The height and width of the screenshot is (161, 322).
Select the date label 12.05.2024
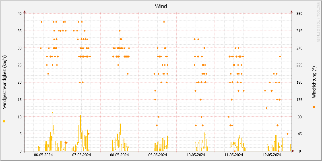[272, 155]
